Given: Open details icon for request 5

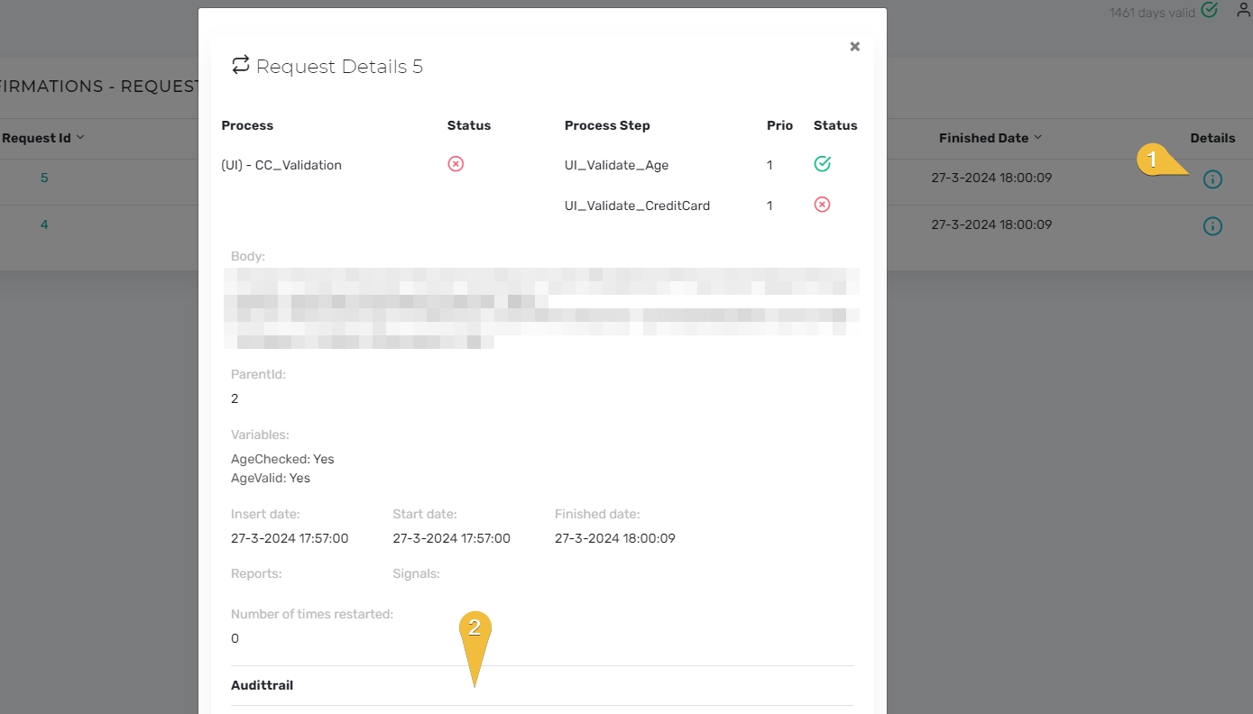Looking at the screenshot, I should click(1212, 179).
